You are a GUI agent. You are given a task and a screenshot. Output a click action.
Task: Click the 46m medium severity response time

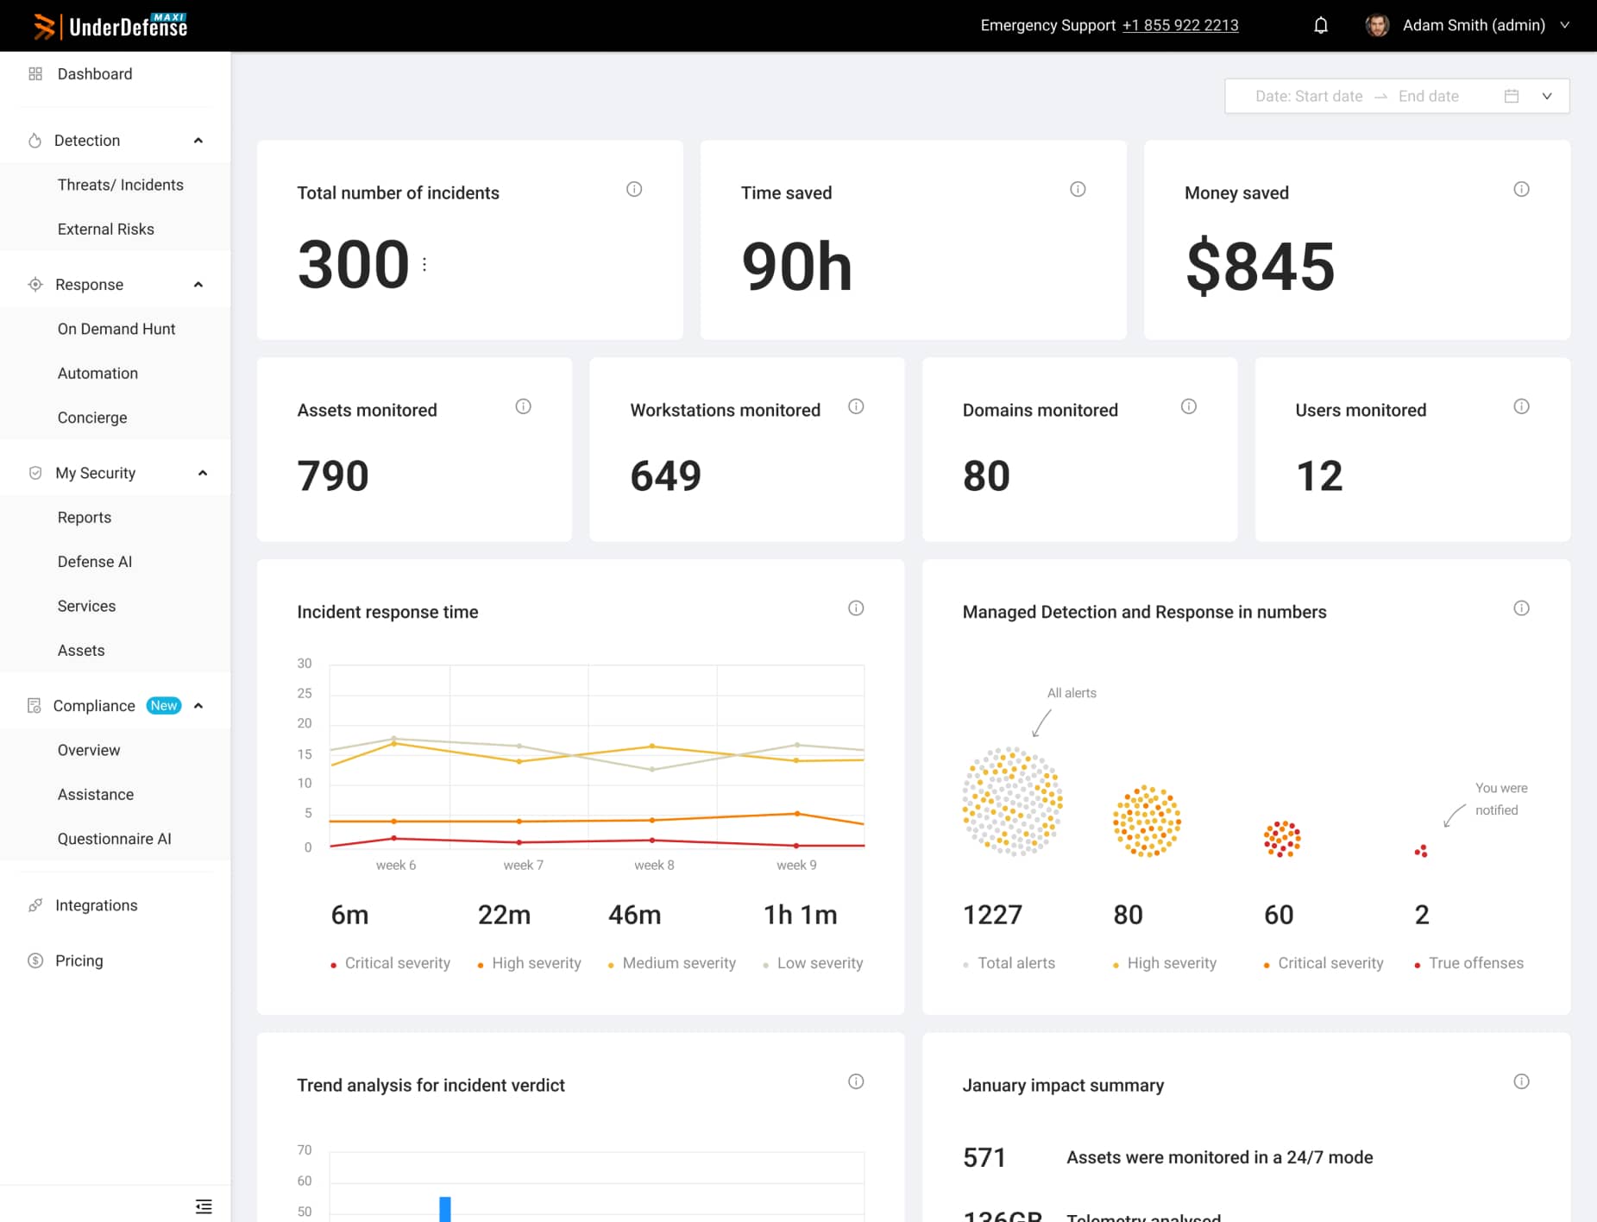[634, 915]
